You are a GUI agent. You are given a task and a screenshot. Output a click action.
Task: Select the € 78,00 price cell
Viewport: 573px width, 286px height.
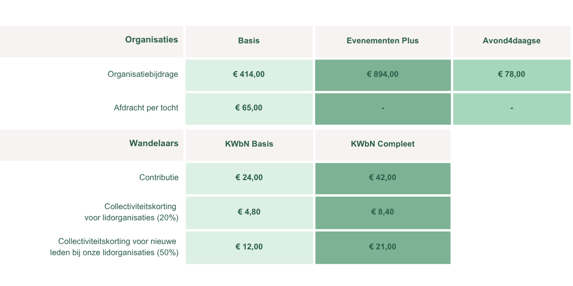[x=512, y=74]
